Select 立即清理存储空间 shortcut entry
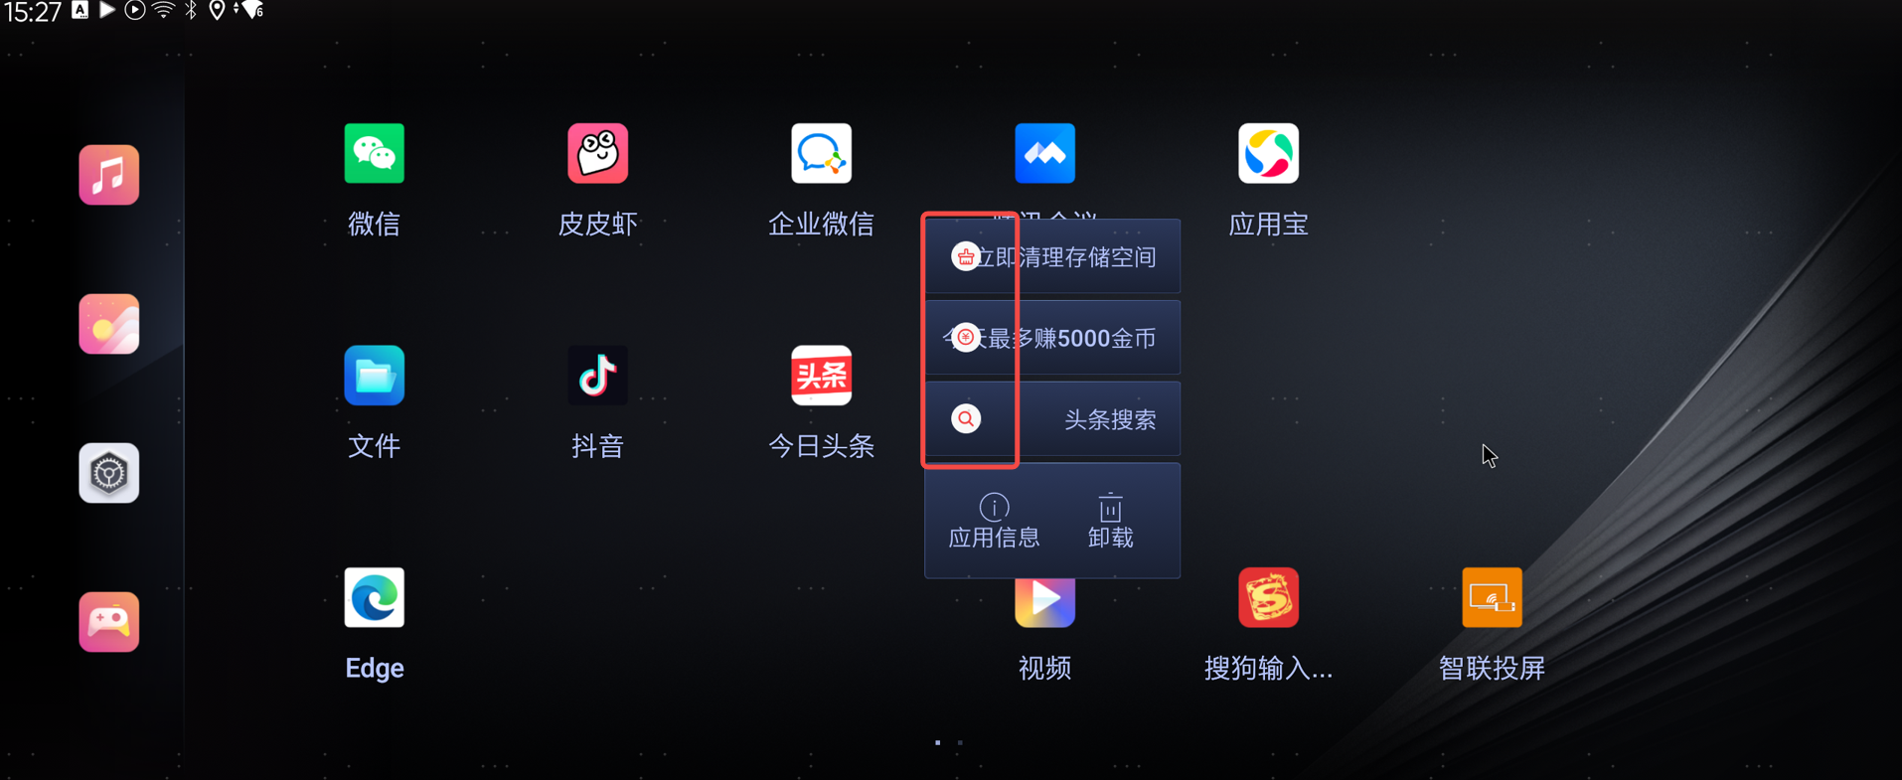This screenshot has width=1902, height=780. pos(1052,256)
